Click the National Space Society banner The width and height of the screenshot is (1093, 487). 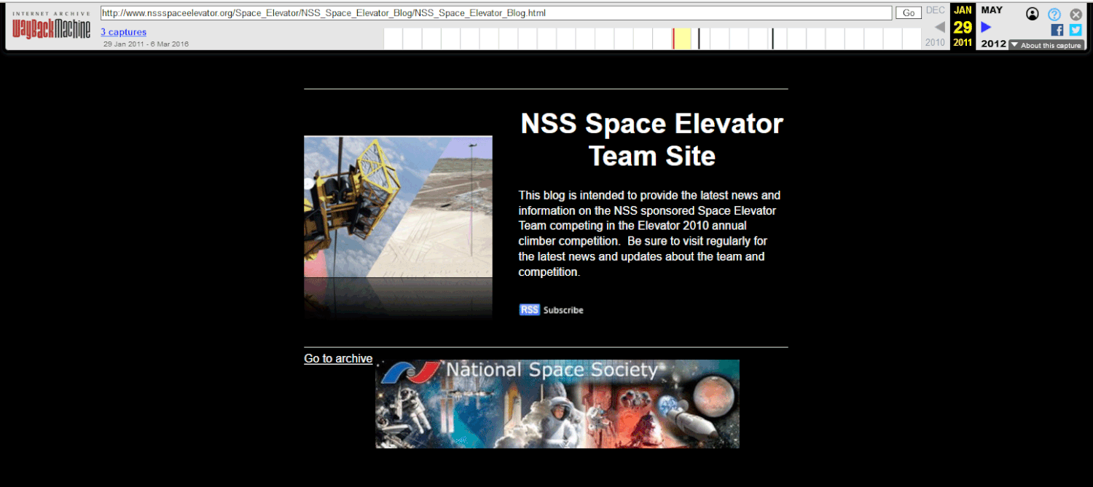557,403
